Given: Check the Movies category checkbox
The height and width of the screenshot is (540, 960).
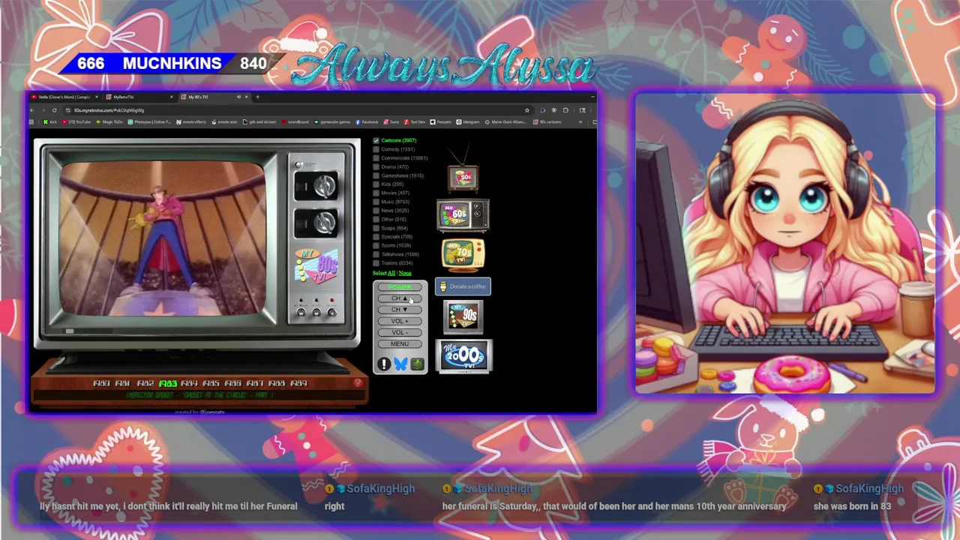Looking at the screenshot, I should click(x=376, y=193).
